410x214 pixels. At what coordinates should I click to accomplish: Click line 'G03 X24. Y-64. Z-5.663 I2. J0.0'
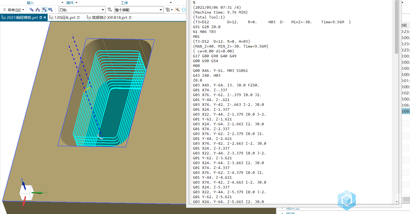point(228,202)
